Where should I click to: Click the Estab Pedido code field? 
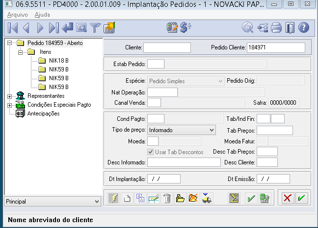click(156, 64)
